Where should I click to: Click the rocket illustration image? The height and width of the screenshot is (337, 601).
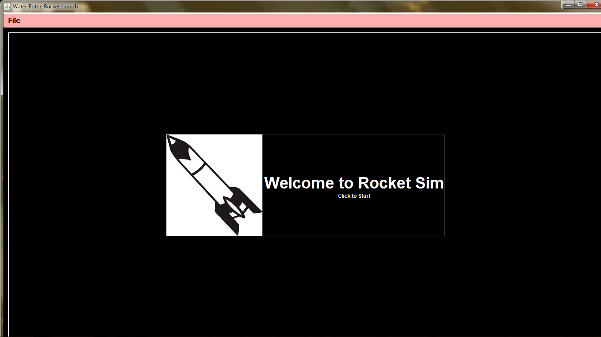point(214,185)
